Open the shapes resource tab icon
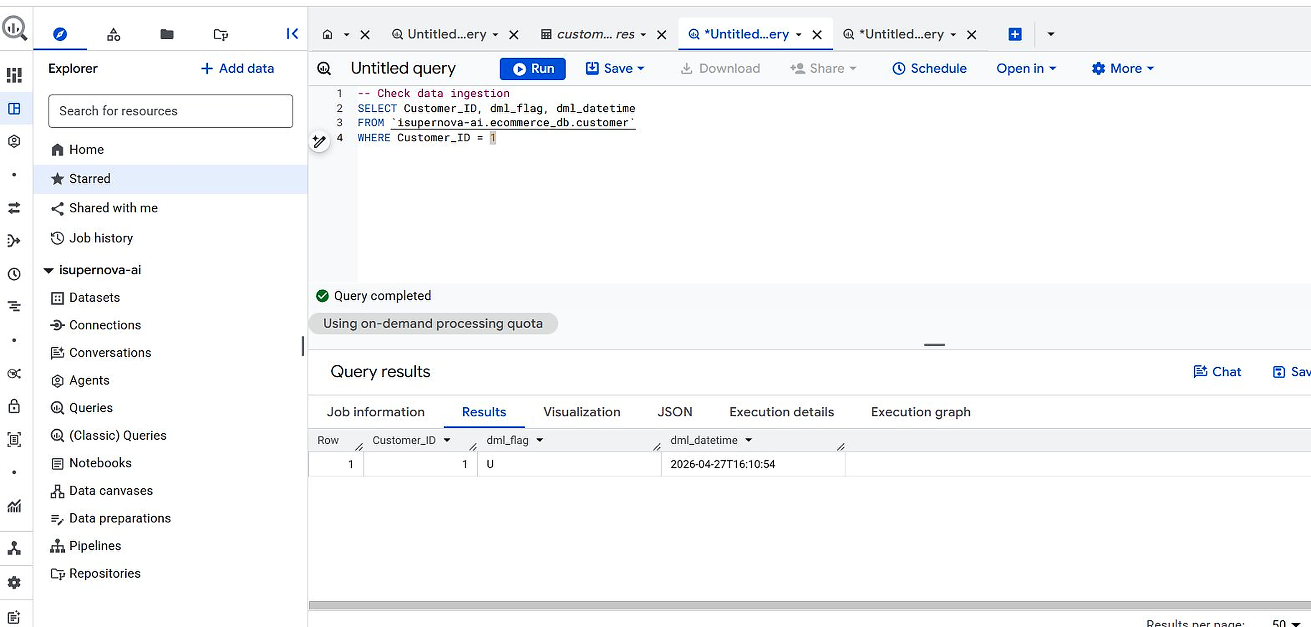Viewport: 1311px width, 627px height. 114,34
